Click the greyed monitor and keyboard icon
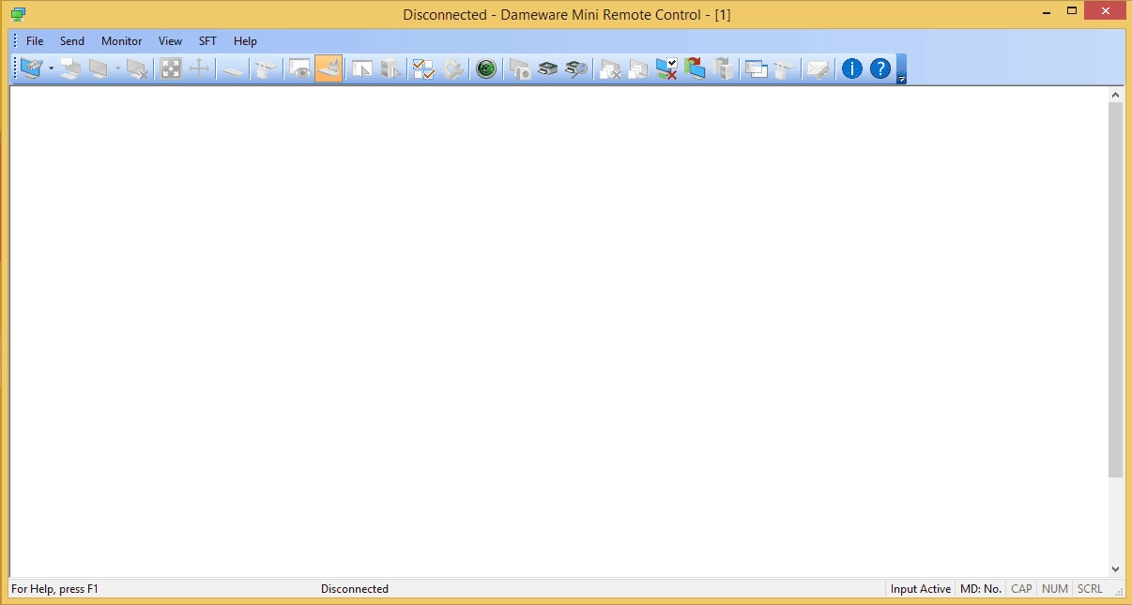Image resolution: width=1132 pixels, height=605 pixels. (x=98, y=68)
